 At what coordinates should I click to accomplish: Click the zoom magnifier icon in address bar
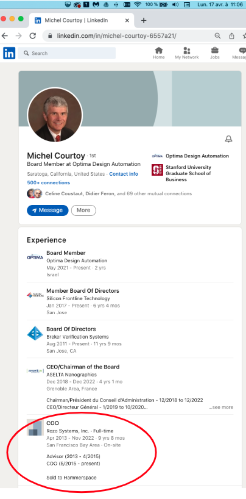(217, 35)
